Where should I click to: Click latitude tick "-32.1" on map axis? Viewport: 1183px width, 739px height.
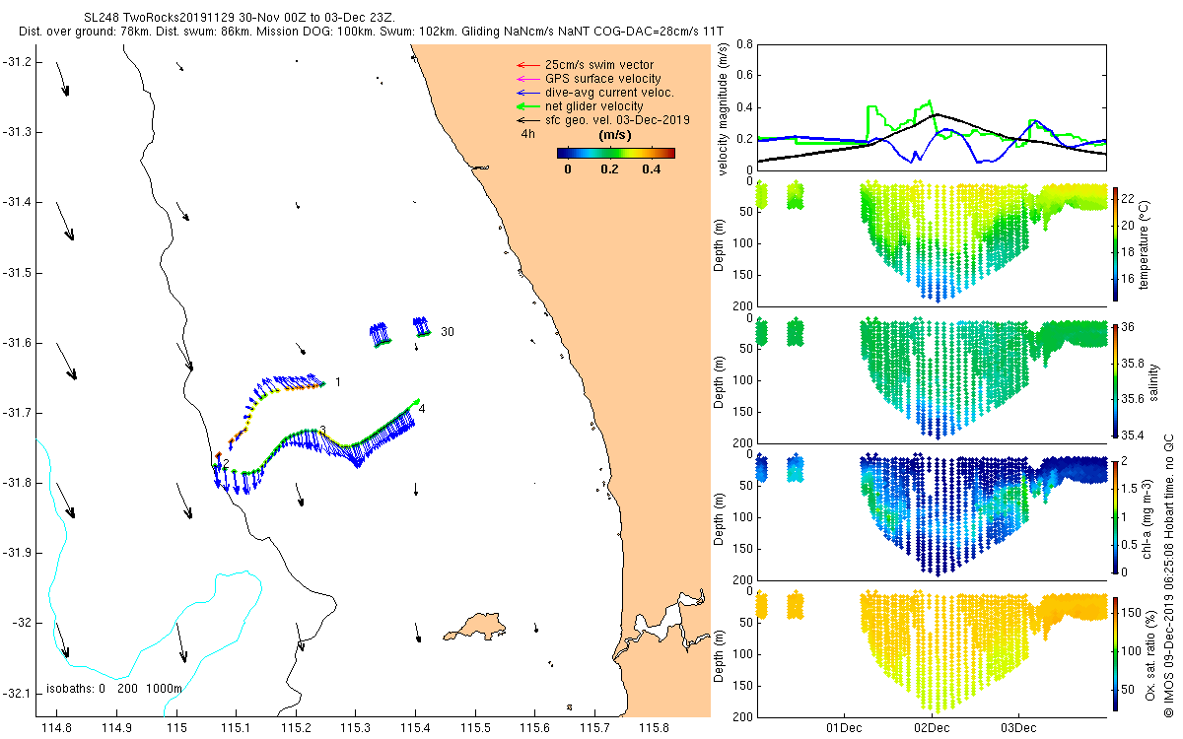pos(17,693)
